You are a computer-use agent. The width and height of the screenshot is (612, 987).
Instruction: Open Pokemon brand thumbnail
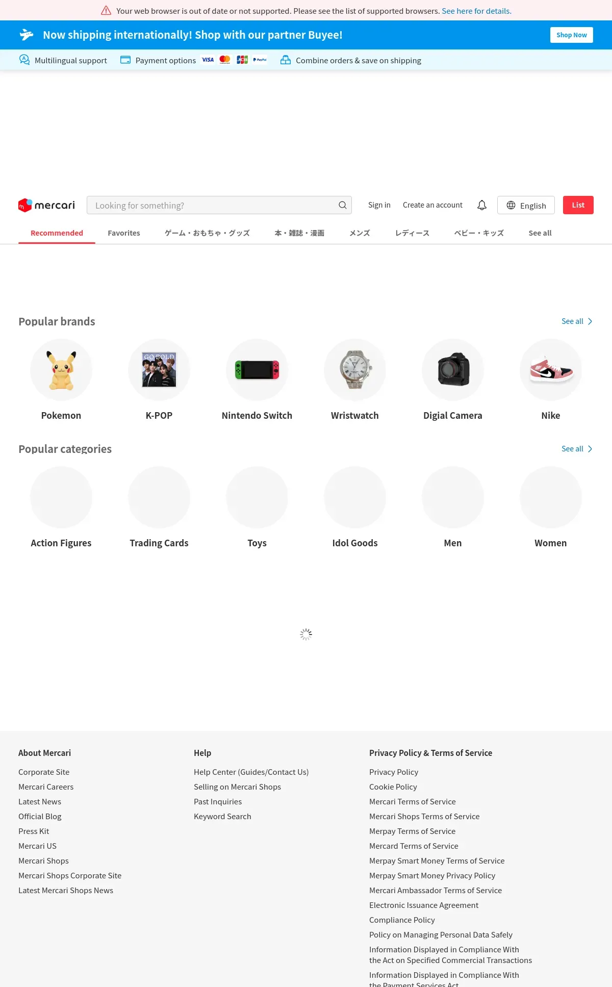pos(61,370)
